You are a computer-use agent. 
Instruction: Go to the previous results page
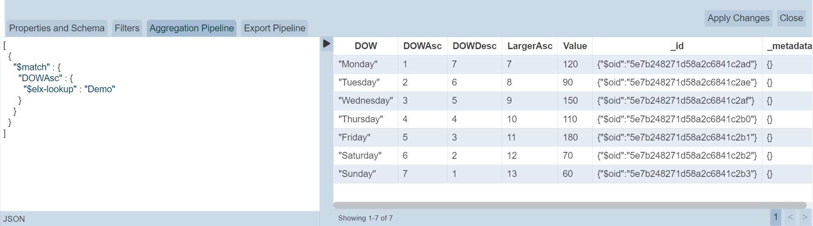coord(790,217)
